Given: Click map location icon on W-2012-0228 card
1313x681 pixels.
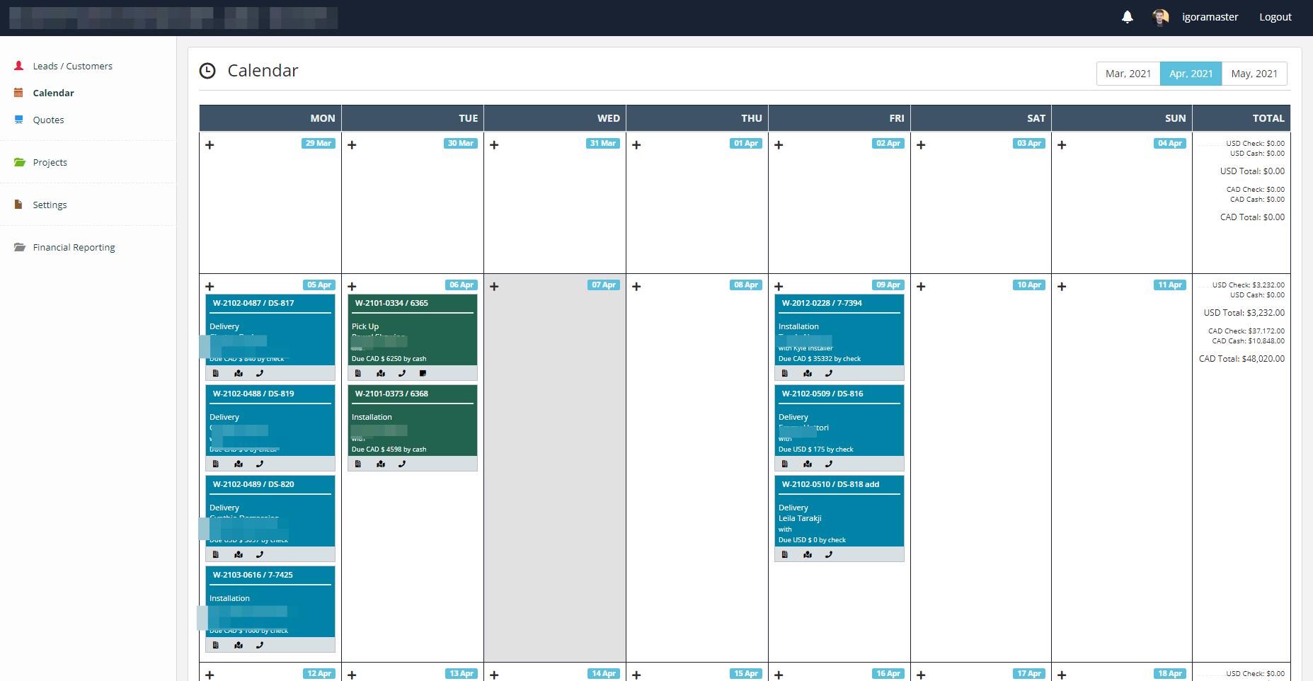Looking at the screenshot, I should click(807, 373).
